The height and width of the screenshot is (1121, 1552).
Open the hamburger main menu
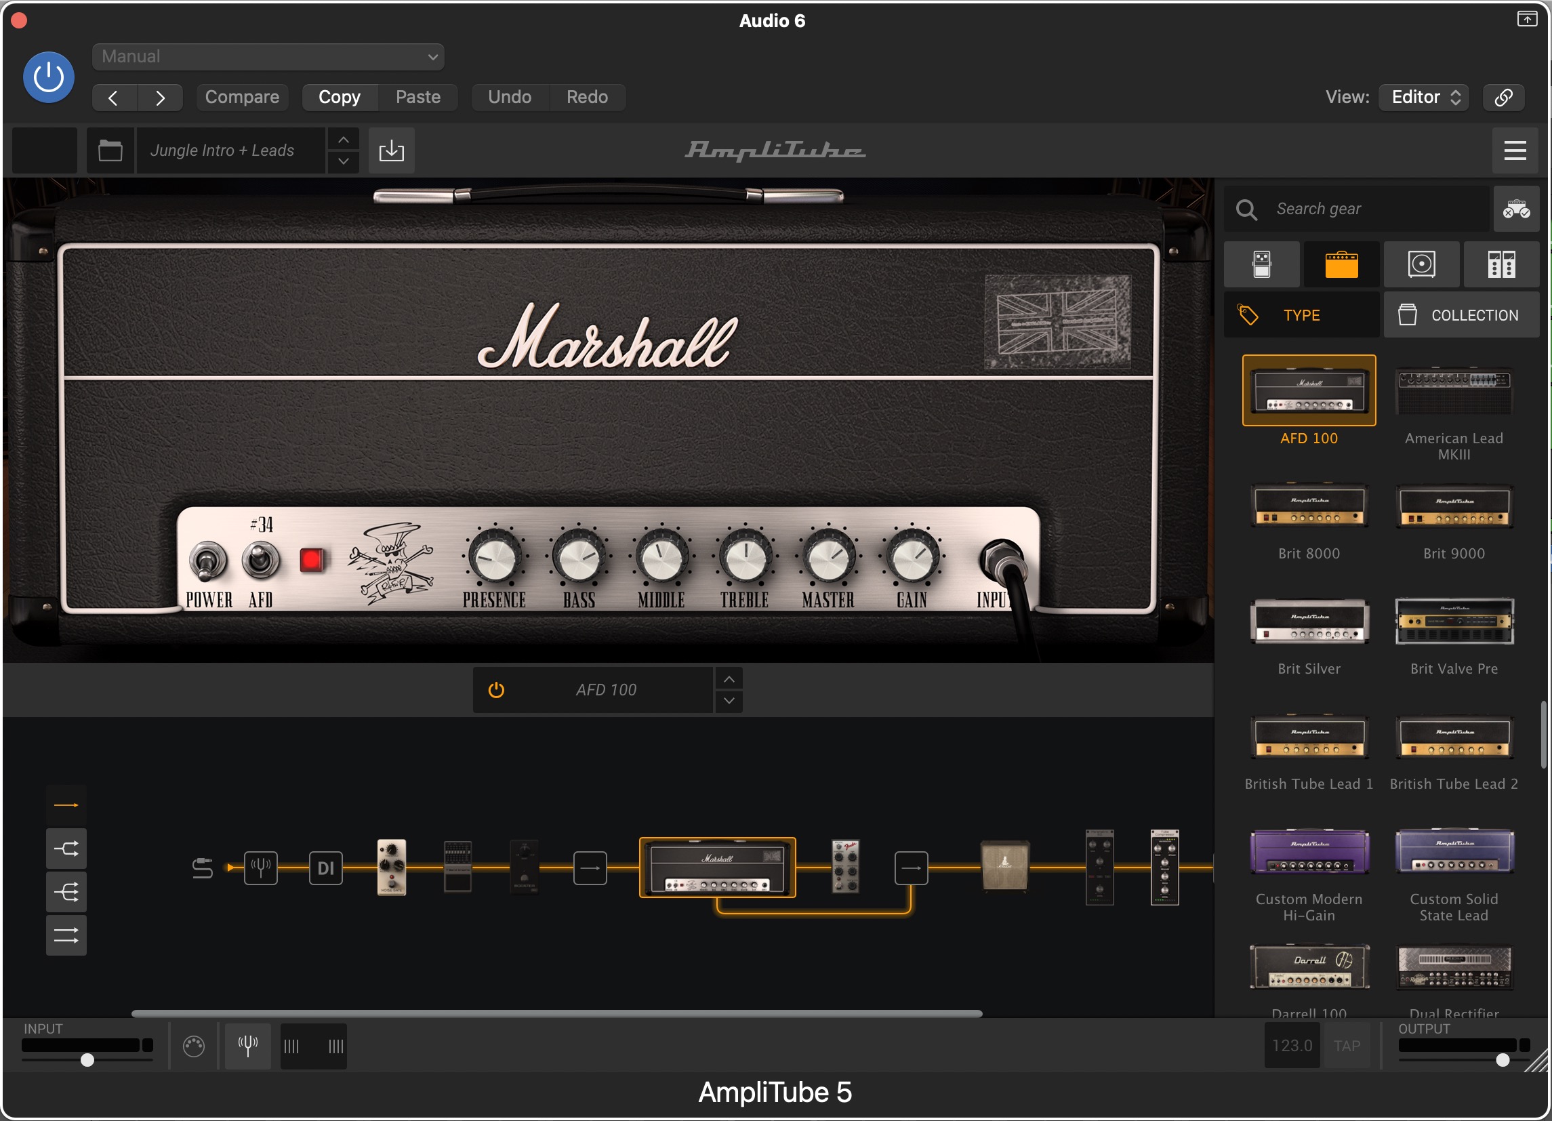tap(1515, 150)
